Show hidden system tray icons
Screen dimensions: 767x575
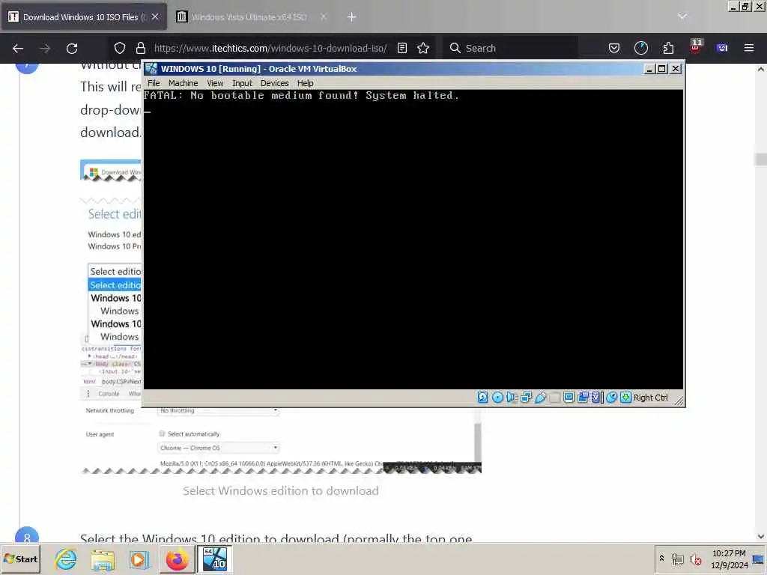[x=662, y=559]
